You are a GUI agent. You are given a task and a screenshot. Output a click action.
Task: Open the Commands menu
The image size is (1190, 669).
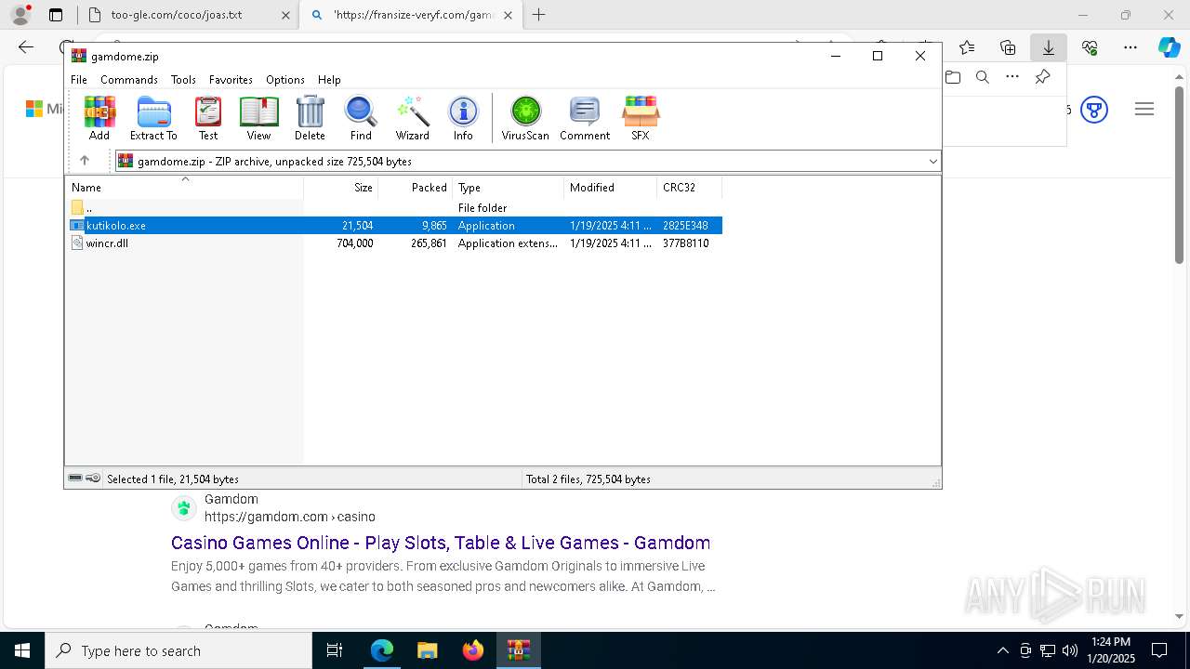coord(129,80)
